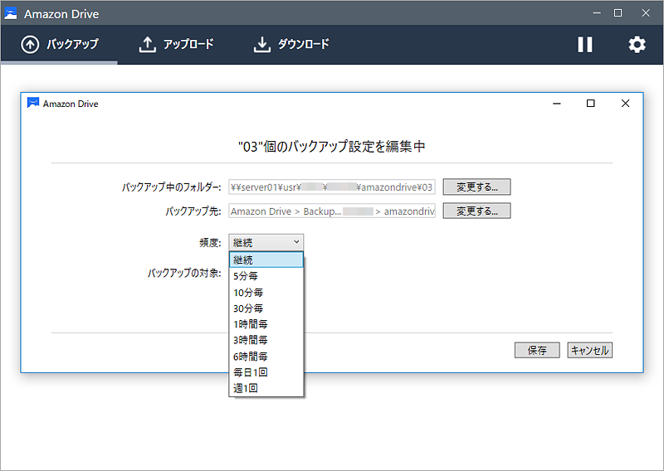Click the Amazon Drive icon in the dialog title bar

(33, 103)
